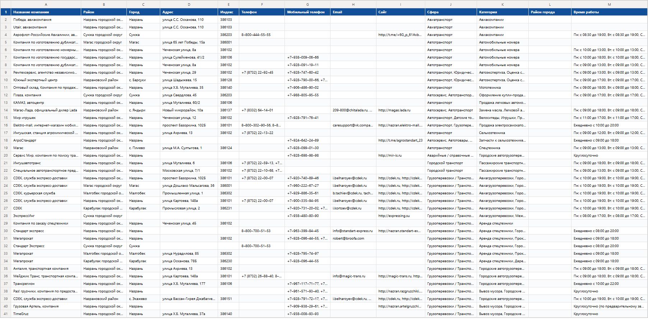Select the 'TimeGruz' company cell
This screenshot has width=648, height=324.
pos(46,314)
